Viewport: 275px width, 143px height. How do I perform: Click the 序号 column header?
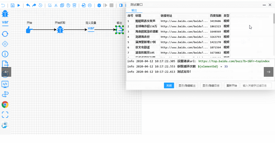point(130,16)
